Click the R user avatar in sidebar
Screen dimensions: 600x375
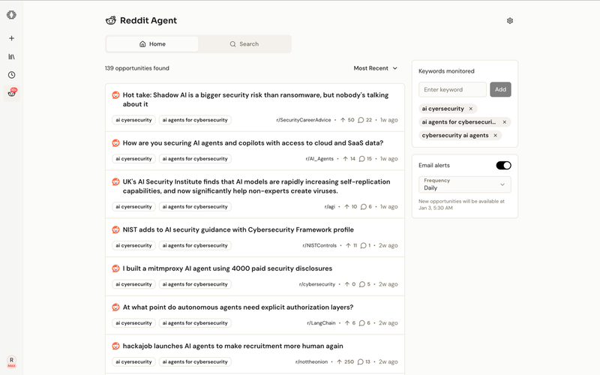click(x=11, y=361)
